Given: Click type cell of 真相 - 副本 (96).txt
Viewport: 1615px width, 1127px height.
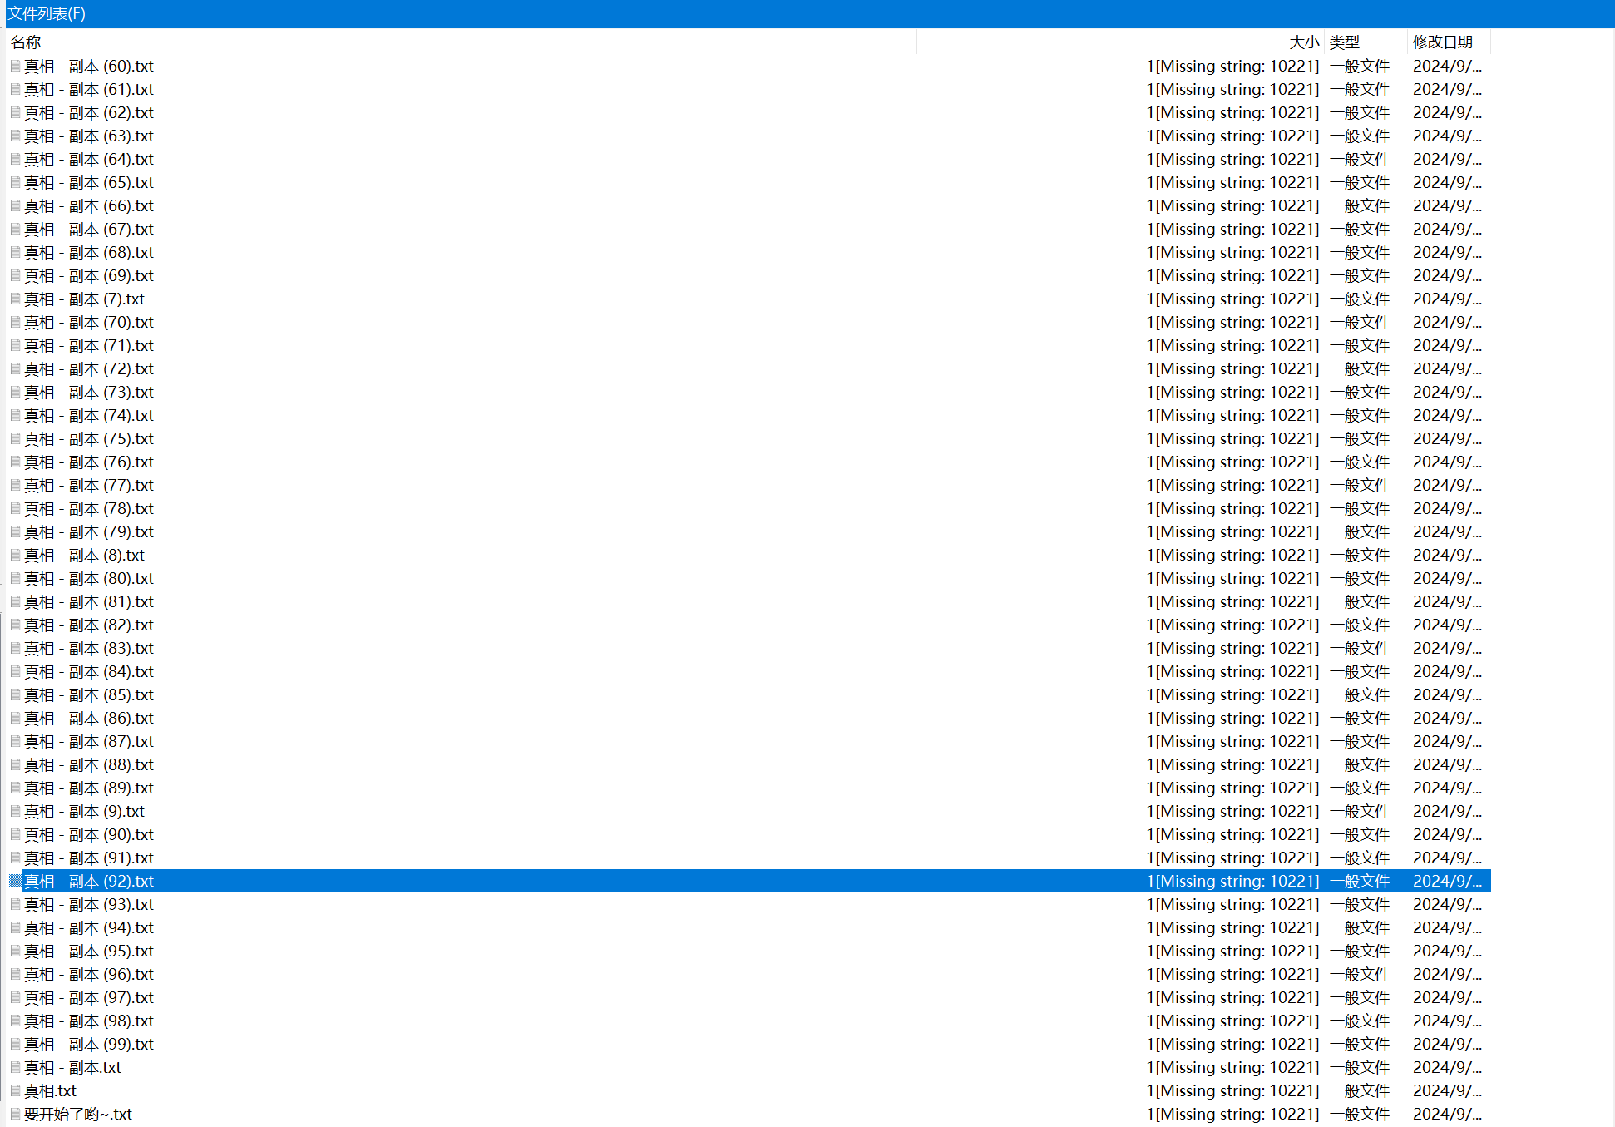Looking at the screenshot, I should (x=1359, y=974).
